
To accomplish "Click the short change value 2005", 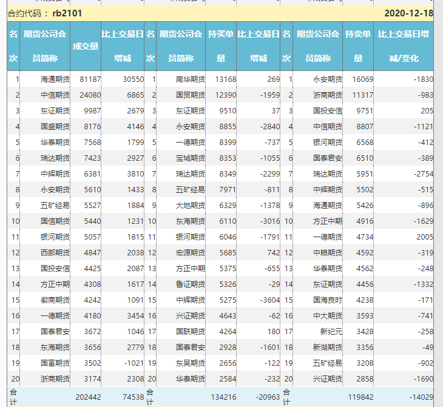I will [x=425, y=237].
